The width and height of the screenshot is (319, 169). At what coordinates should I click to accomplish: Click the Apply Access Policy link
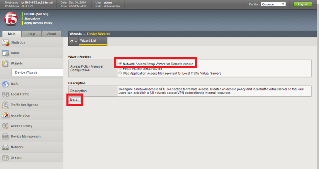[x=38, y=23]
